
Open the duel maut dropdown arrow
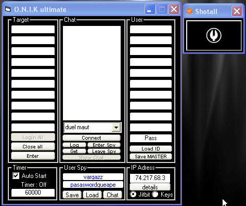point(116,128)
